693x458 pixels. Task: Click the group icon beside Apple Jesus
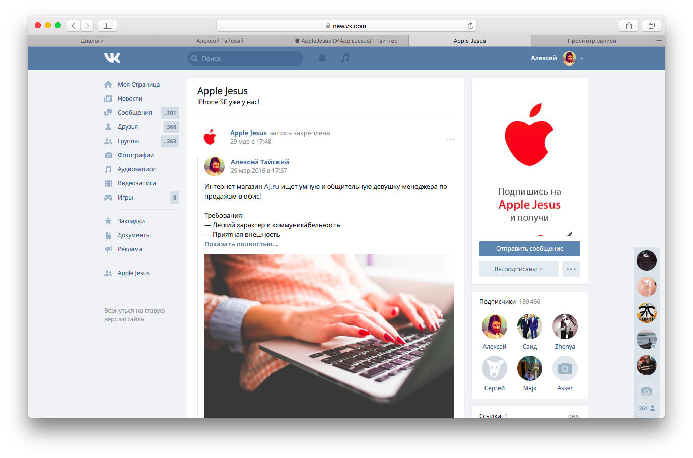[108, 273]
